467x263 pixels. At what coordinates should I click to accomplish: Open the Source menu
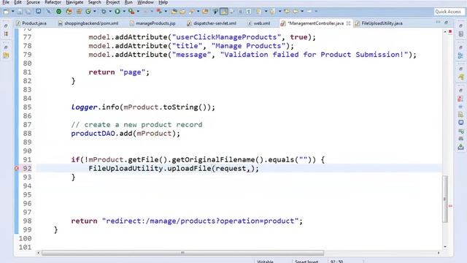click(33, 2)
